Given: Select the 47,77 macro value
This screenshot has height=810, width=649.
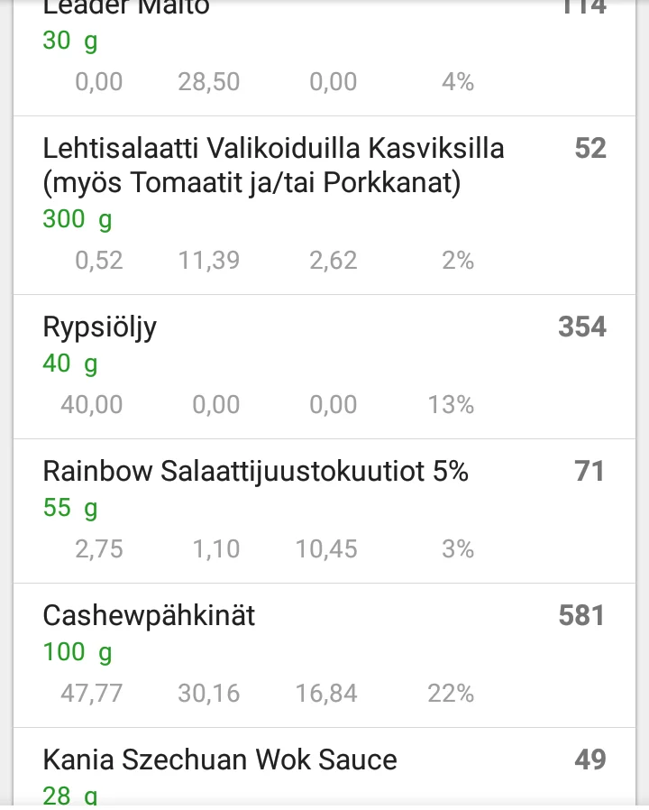Looking at the screenshot, I should coord(92,693).
